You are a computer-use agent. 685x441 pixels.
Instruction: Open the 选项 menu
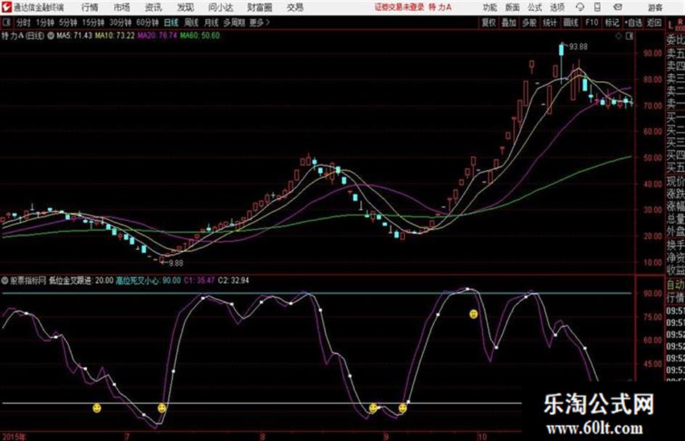click(557, 7)
